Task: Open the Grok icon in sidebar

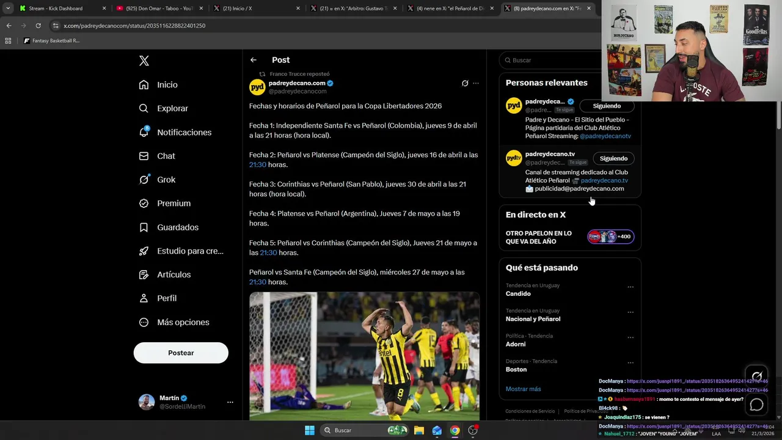Action: pos(144,180)
